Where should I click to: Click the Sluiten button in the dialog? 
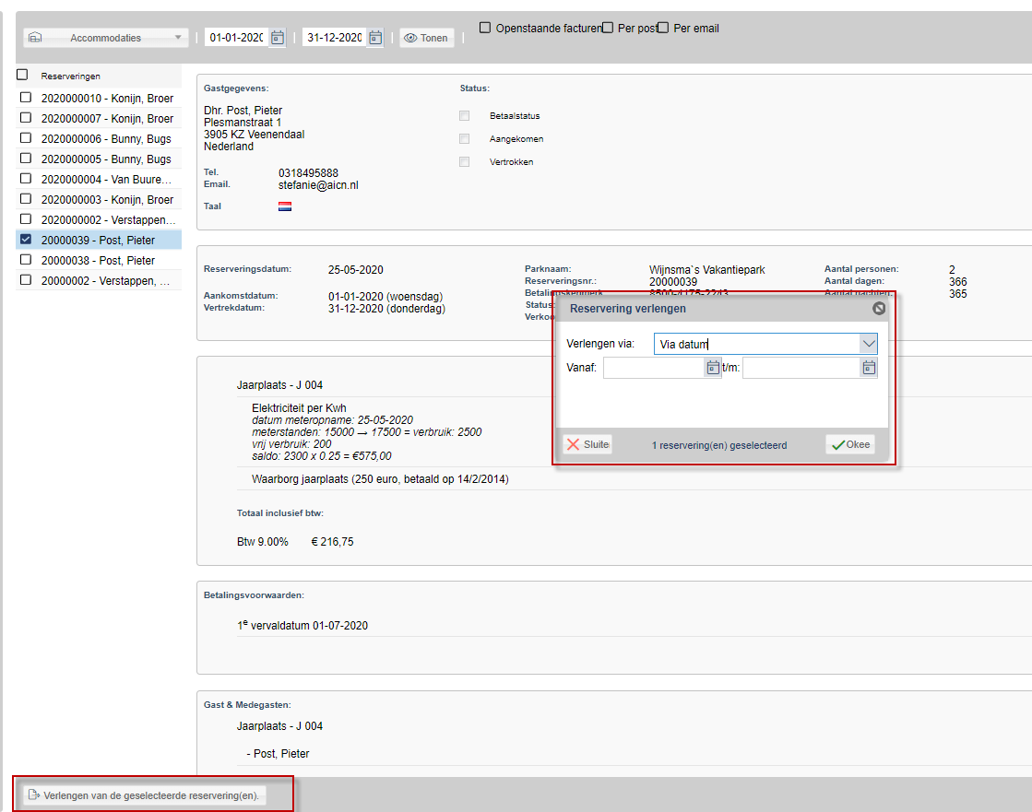coord(587,444)
